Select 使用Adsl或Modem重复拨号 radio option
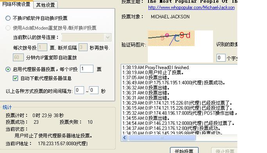The image size is (267, 153). (8, 28)
